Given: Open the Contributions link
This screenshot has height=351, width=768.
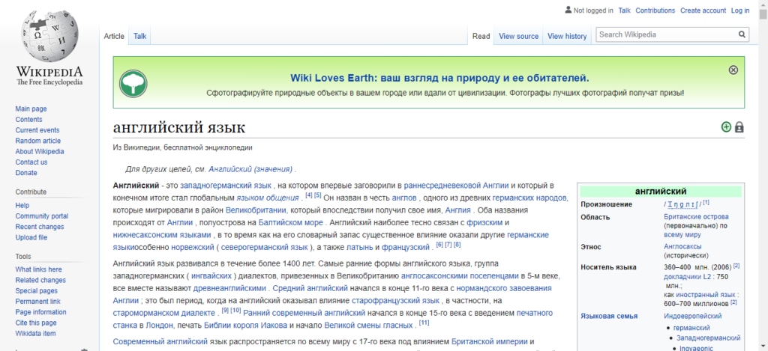Looking at the screenshot, I should 655,10.
